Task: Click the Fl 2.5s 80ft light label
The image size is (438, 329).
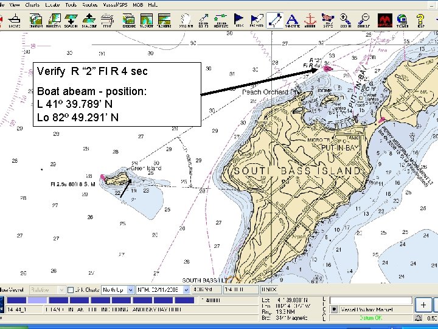Action: (x=73, y=184)
